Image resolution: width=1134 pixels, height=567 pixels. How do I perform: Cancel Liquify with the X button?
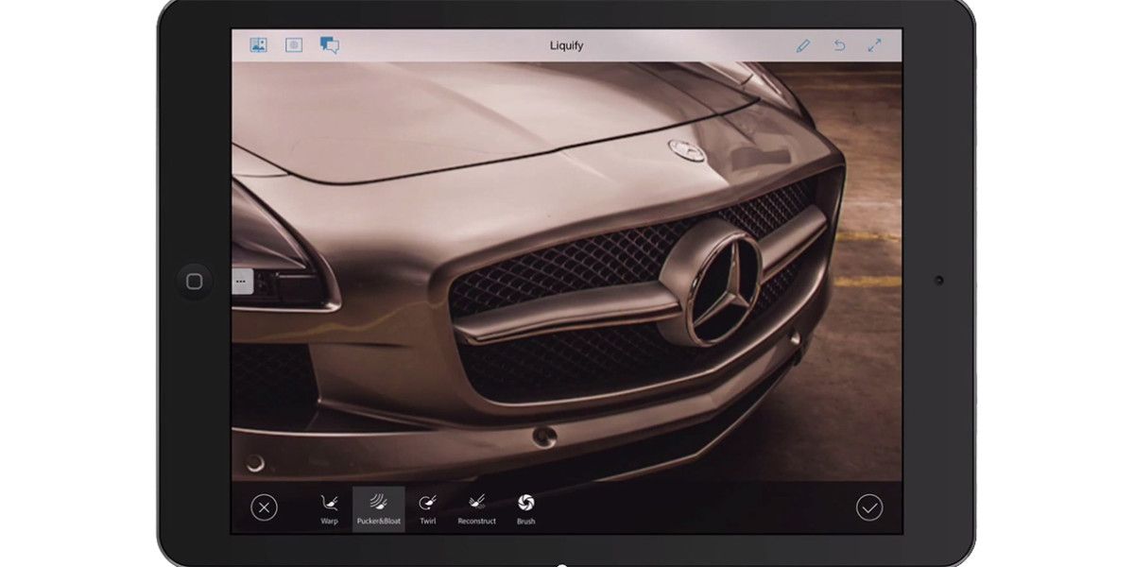pos(264,507)
